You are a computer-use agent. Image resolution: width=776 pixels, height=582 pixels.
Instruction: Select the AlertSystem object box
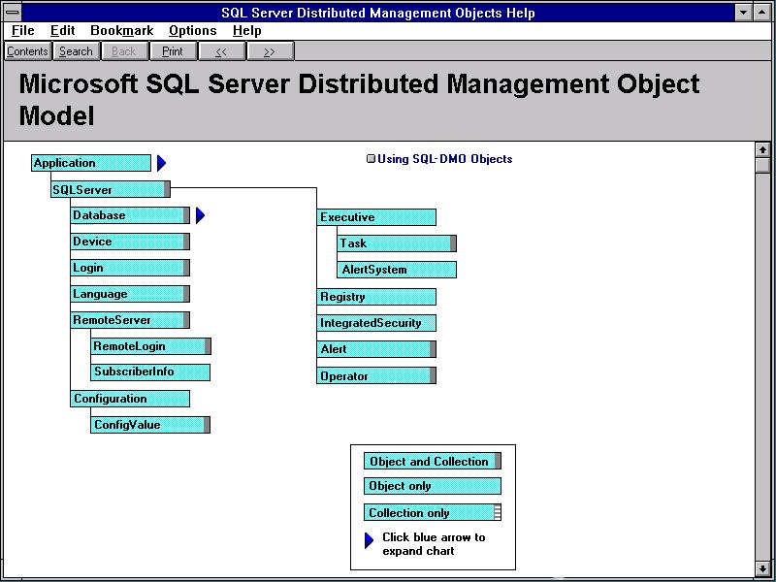coord(397,270)
